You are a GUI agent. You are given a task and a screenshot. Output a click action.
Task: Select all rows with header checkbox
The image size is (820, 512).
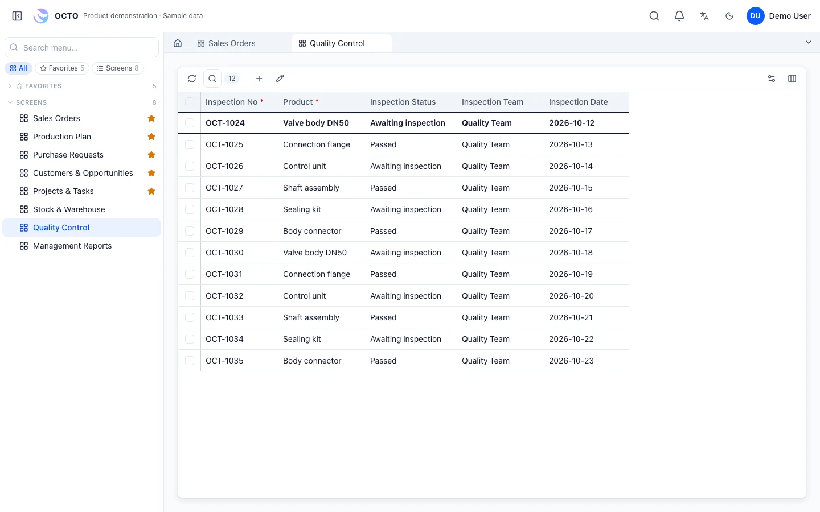click(x=190, y=102)
